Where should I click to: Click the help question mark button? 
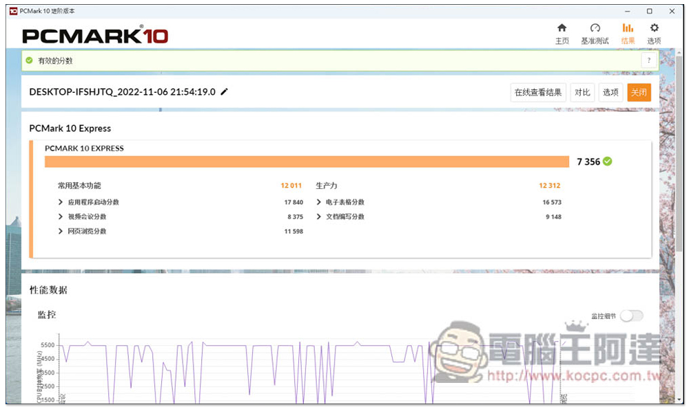point(649,60)
